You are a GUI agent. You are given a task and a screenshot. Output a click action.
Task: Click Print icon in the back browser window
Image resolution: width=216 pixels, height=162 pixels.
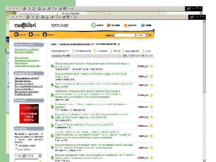pyautogui.click(x=60, y=8)
